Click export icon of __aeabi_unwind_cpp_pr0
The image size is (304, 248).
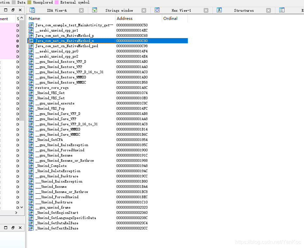pyautogui.click(x=31, y=51)
